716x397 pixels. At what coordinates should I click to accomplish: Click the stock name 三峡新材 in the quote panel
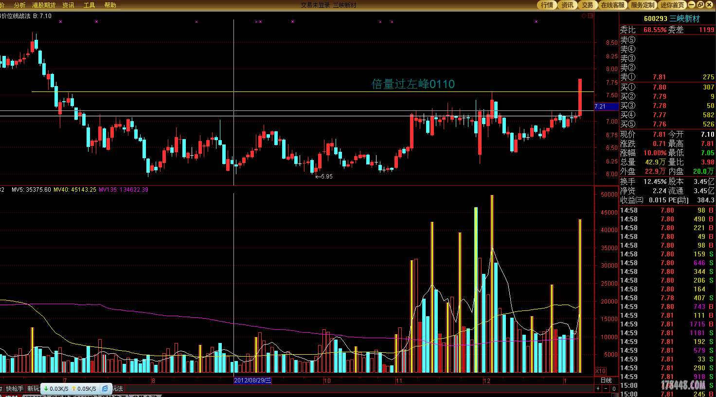coord(685,18)
